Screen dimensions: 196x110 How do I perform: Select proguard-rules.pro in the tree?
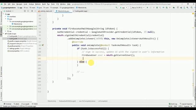pyautogui.click(x=22, y=44)
